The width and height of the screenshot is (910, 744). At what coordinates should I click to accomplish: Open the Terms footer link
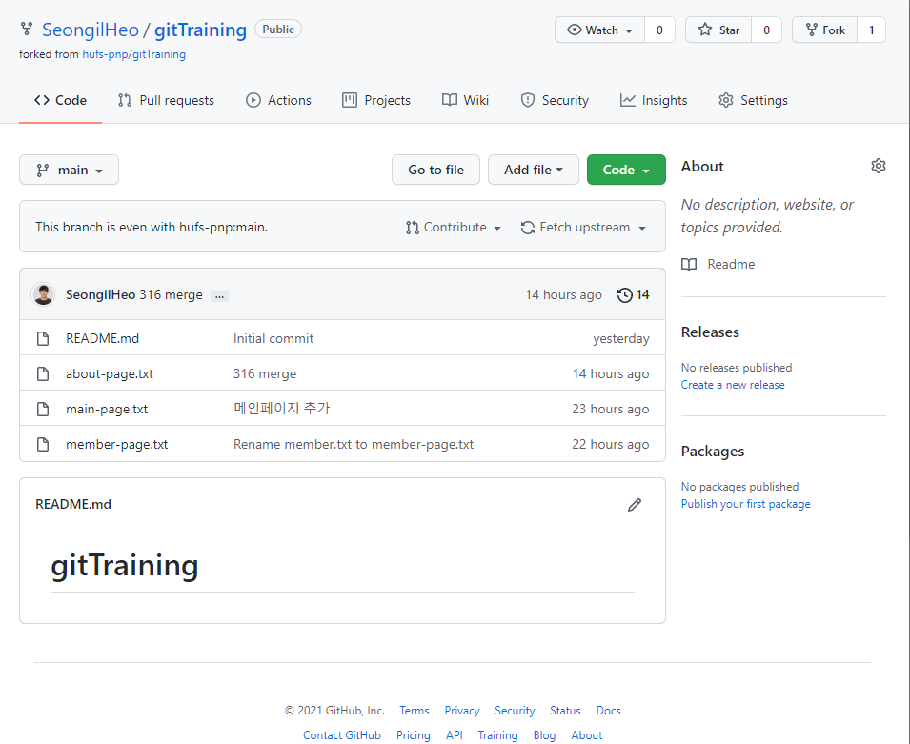coord(415,711)
